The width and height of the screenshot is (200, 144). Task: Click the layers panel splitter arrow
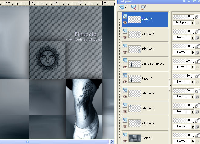170,85
